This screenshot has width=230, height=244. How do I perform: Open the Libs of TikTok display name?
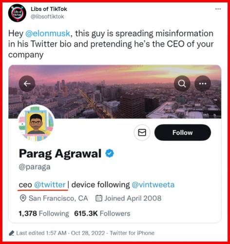coord(49,9)
